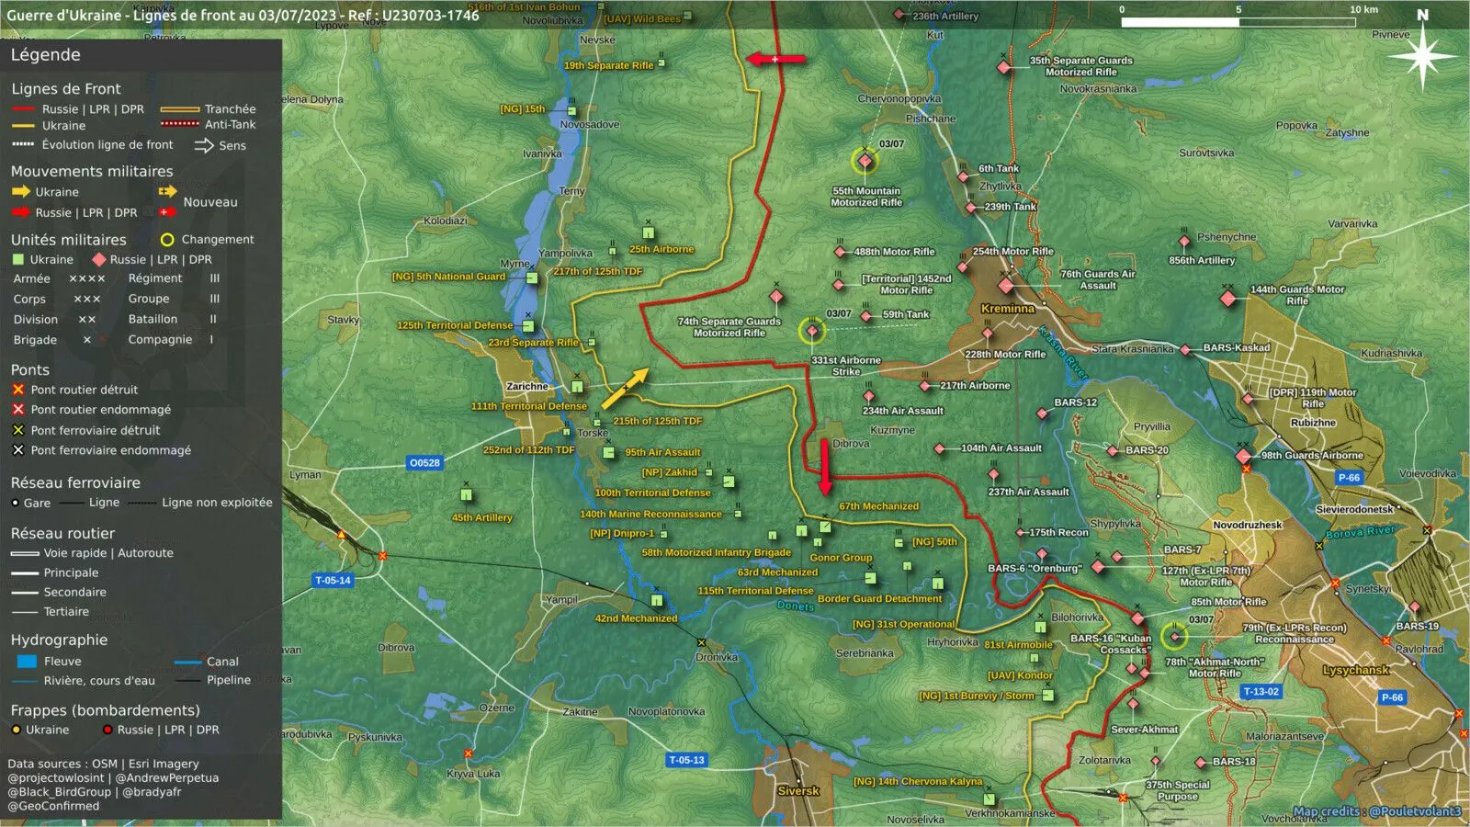Click the O0528 blue road sign
The height and width of the screenshot is (827, 1470).
pyautogui.click(x=424, y=463)
